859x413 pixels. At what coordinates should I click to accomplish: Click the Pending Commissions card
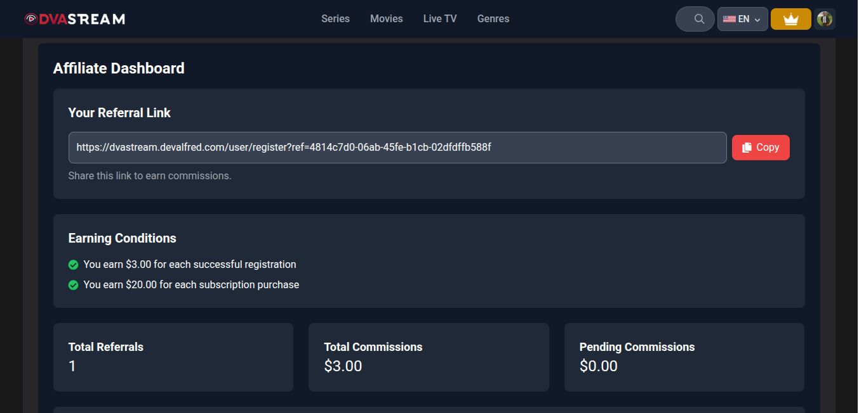[684, 357]
